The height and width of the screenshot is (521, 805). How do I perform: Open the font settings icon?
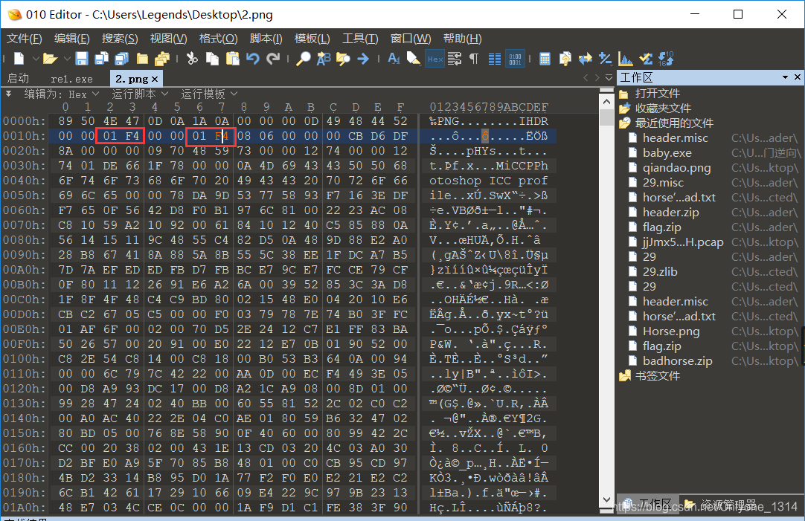(x=394, y=59)
